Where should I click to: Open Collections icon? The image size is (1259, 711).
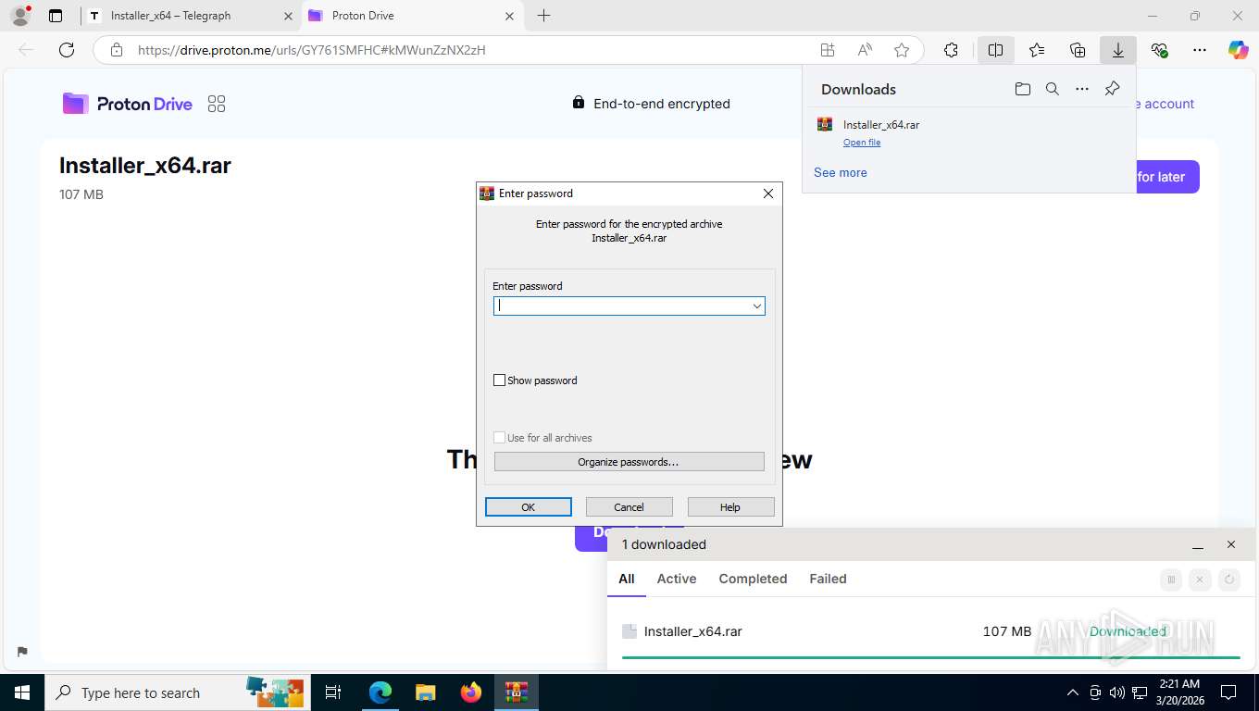click(x=1078, y=50)
